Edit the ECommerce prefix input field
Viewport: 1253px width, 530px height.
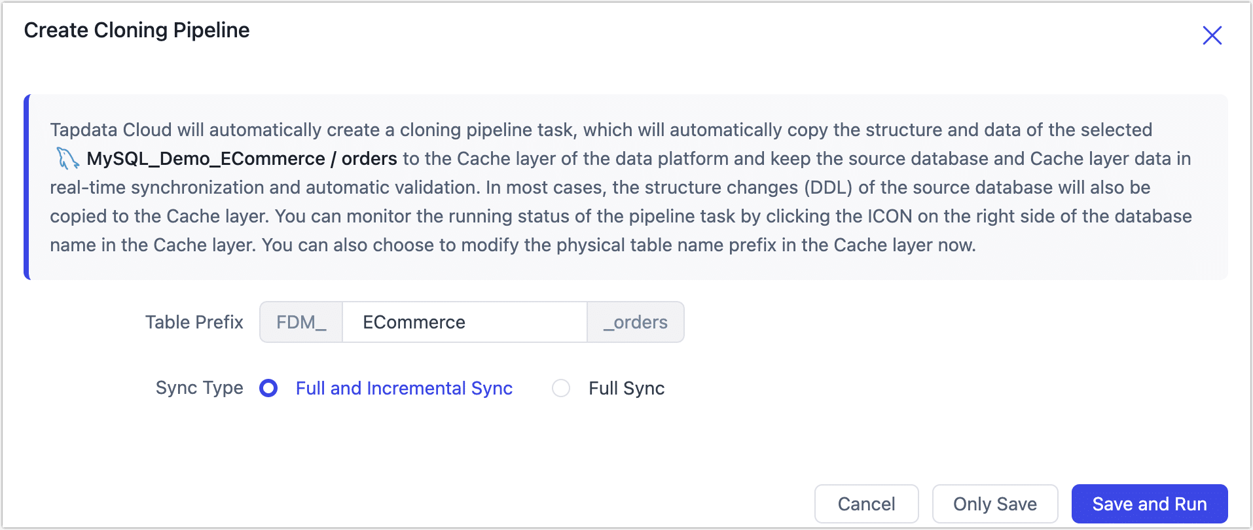coord(464,322)
